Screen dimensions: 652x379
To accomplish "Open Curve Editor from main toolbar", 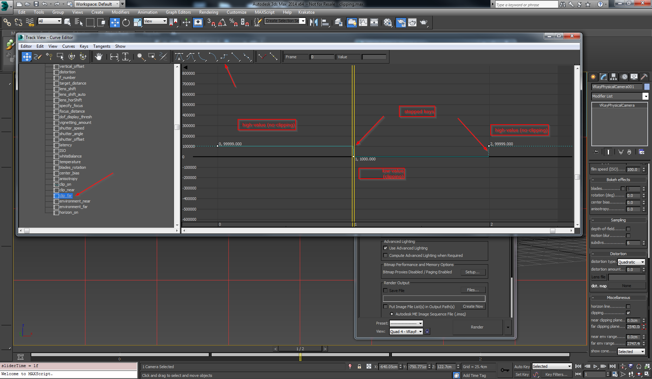I will (363, 22).
